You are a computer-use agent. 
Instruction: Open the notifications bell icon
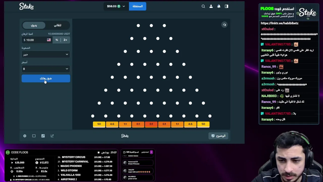pos(219,6)
